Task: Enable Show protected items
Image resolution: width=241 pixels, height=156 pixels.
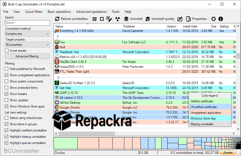Action: pyautogui.click(x=6, y=88)
